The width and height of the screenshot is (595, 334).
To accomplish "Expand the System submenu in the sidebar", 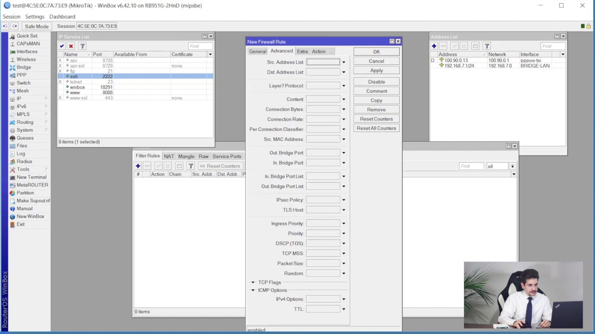I will [x=29, y=130].
